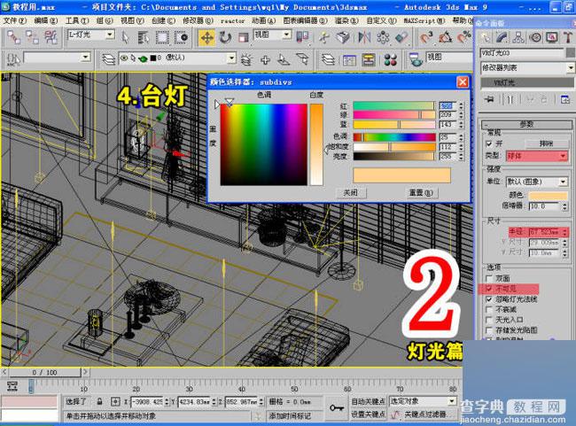Image resolution: width=576 pixels, height=426 pixels.
Task: Switch to the Display command panel tab
Action: pos(552,37)
